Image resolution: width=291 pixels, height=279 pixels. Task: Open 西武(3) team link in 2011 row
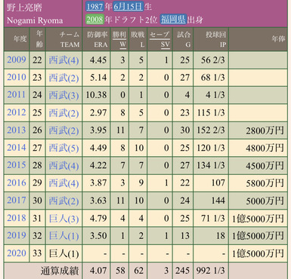(x=63, y=96)
